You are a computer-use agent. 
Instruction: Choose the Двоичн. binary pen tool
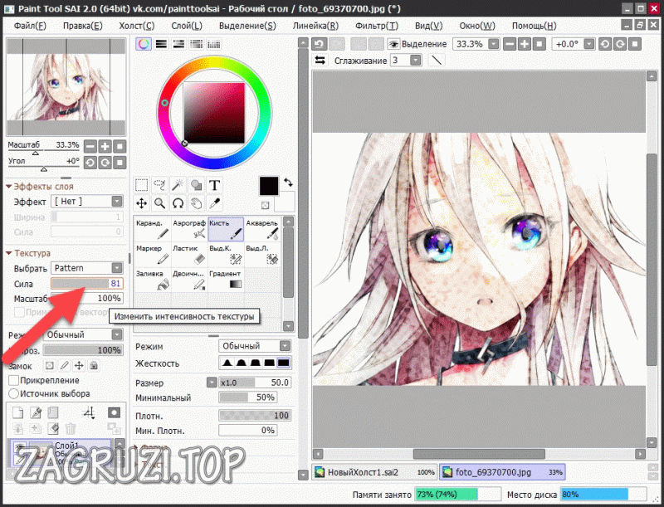(x=189, y=280)
